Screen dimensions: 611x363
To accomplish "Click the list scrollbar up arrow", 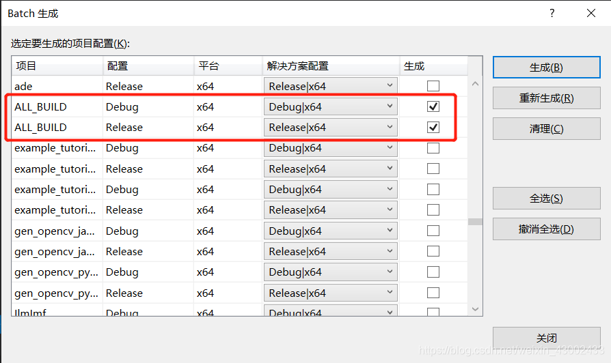I will click(x=475, y=84).
